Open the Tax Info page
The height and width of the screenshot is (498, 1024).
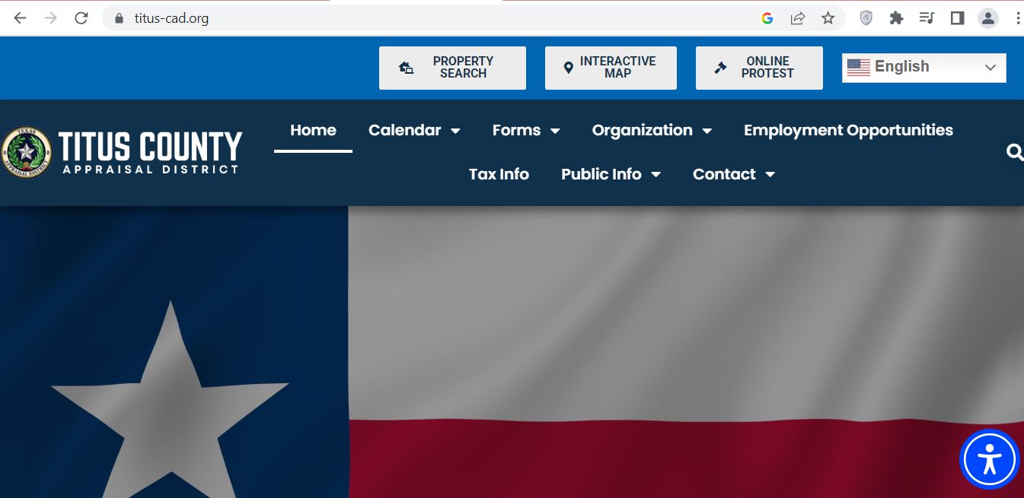(499, 174)
